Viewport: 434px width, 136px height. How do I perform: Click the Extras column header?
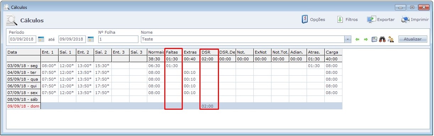192,52
